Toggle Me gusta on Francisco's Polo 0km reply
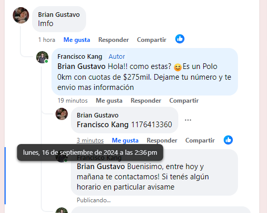The image size is (267, 213). [109, 101]
